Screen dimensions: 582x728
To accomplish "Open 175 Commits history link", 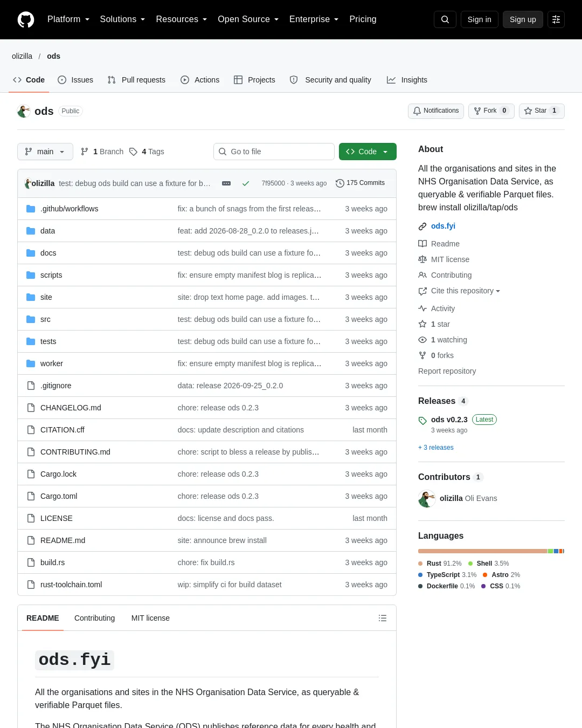I will point(360,183).
